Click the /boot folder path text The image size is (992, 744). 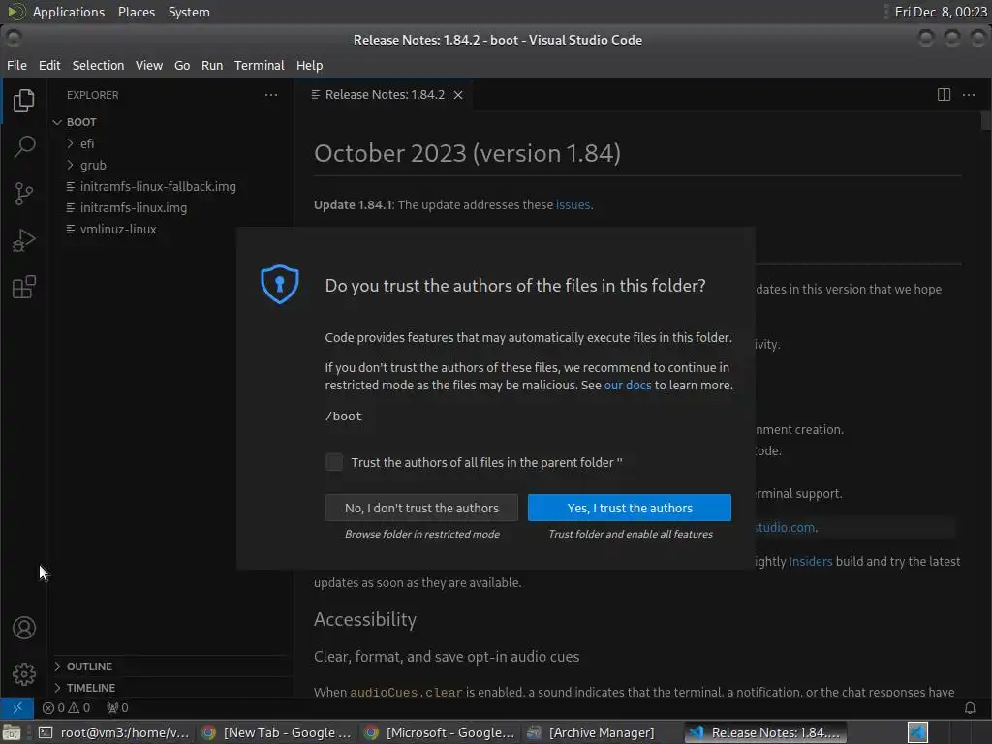click(x=344, y=417)
